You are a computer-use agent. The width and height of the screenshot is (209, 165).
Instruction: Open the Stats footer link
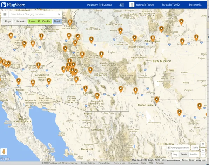143,163
